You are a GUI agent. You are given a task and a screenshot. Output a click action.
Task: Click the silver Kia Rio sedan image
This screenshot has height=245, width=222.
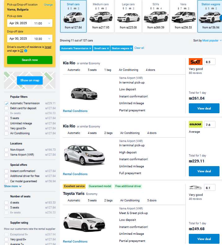tap(84, 155)
